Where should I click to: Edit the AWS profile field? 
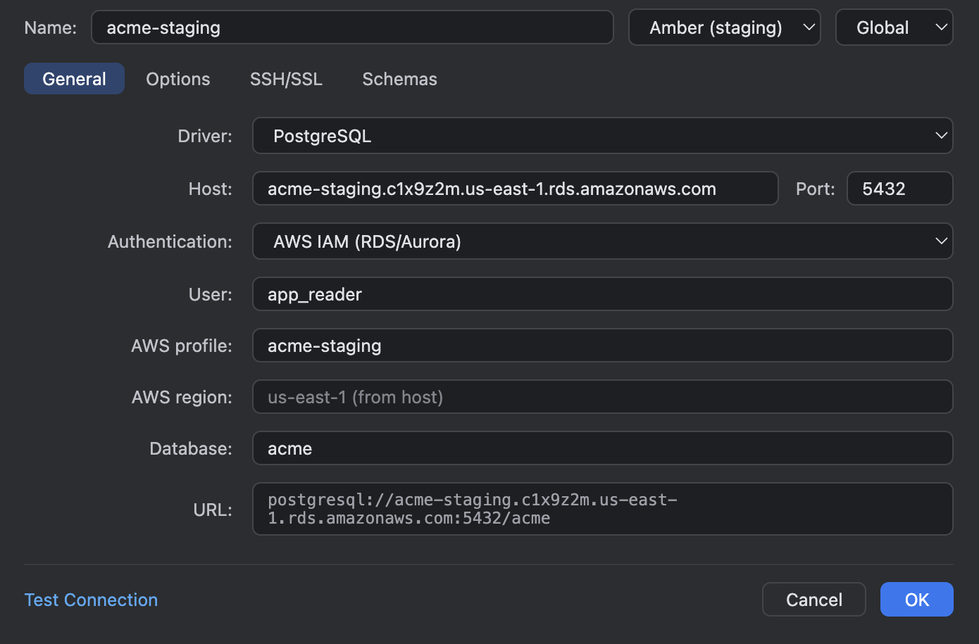602,346
